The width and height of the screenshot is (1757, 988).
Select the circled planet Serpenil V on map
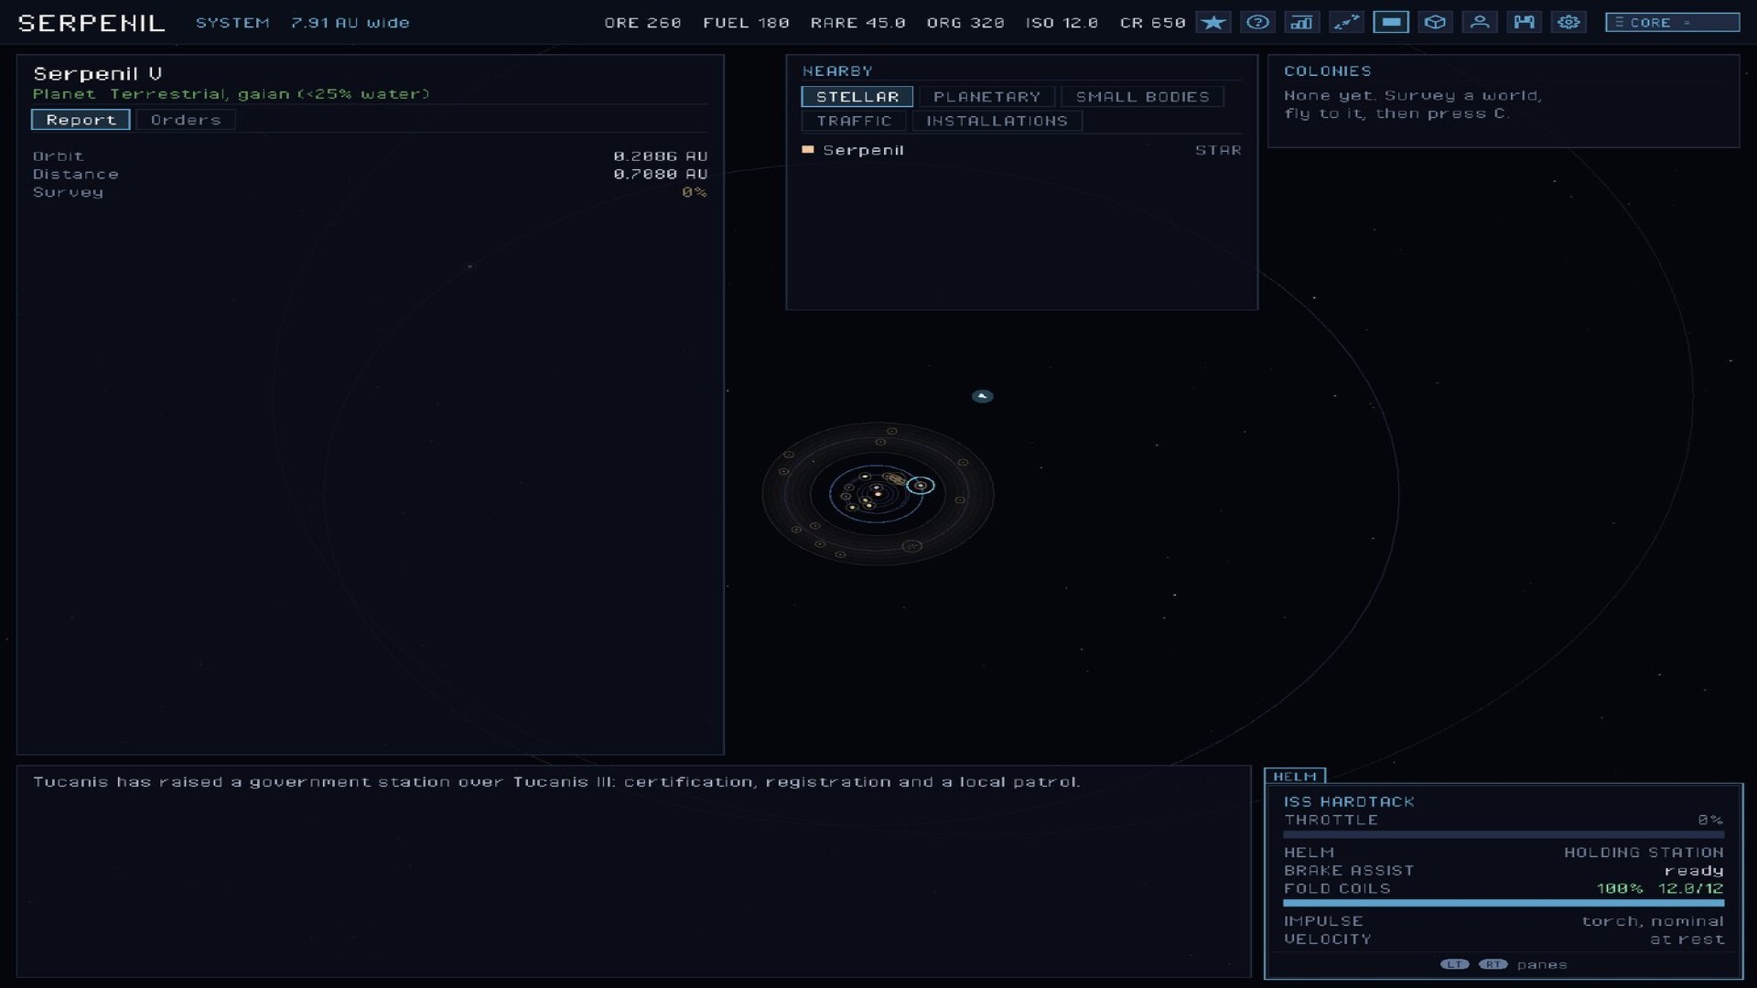pos(921,485)
